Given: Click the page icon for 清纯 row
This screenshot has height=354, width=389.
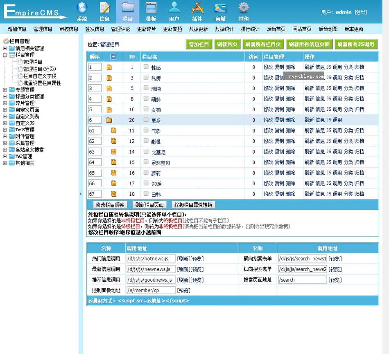Looking at the screenshot, I should pos(109,88).
